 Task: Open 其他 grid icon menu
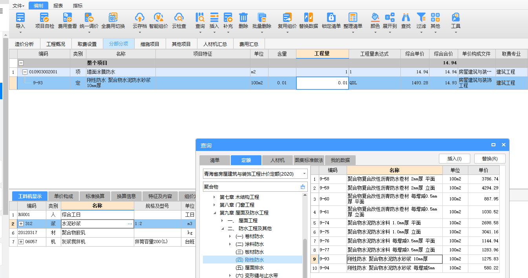[x=435, y=17]
